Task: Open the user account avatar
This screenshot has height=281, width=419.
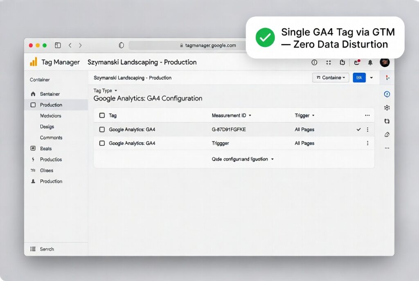Action: point(385,62)
